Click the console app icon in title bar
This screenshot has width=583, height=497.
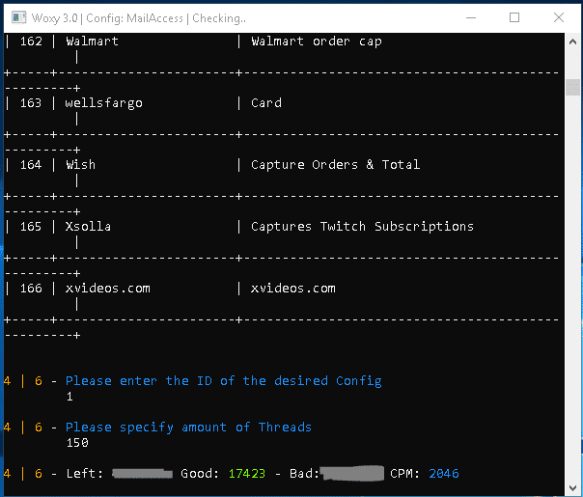pyautogui.click(x=14, y=17)
